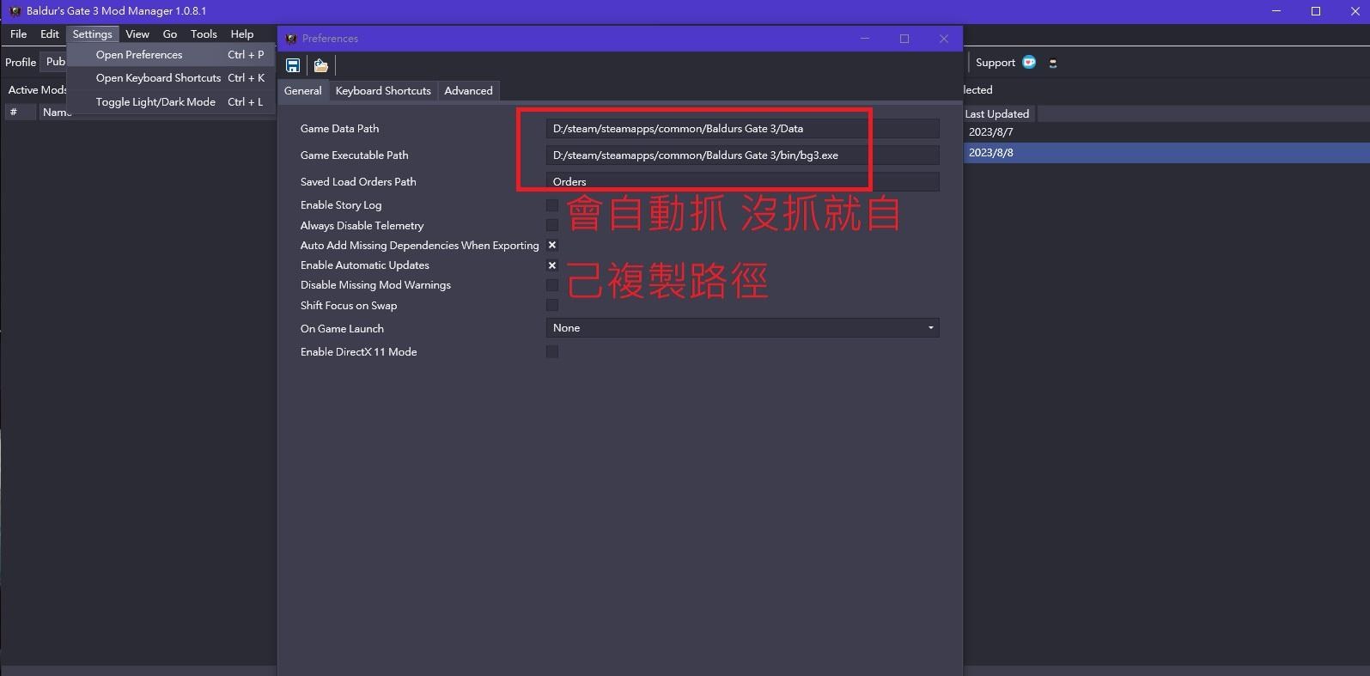The image size is (1370, 676).
Task: Switch to the Keyboard Shortcuts tab
Action: [x=383, y=91]
